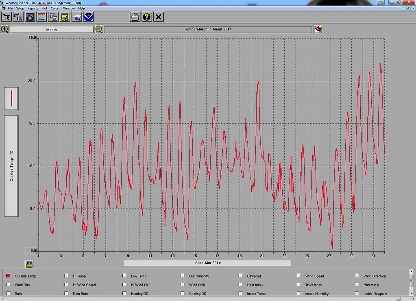Image resolution: width=416 pixels, height=301 pixels.
Task: Open the weather bulletin display icon
Action: point(30,17)
